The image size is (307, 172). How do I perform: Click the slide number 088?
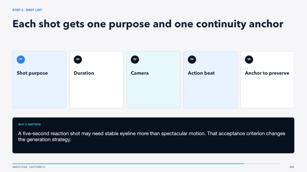coord(292,167)
